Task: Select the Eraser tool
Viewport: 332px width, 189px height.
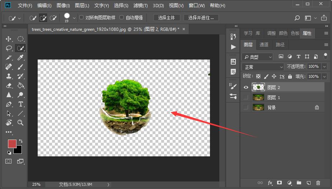Action: (x=9, y=85)
